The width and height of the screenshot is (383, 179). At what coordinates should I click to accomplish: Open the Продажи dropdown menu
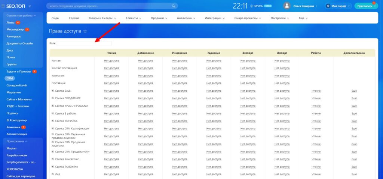pyautogui.click(x=159, y=18)
